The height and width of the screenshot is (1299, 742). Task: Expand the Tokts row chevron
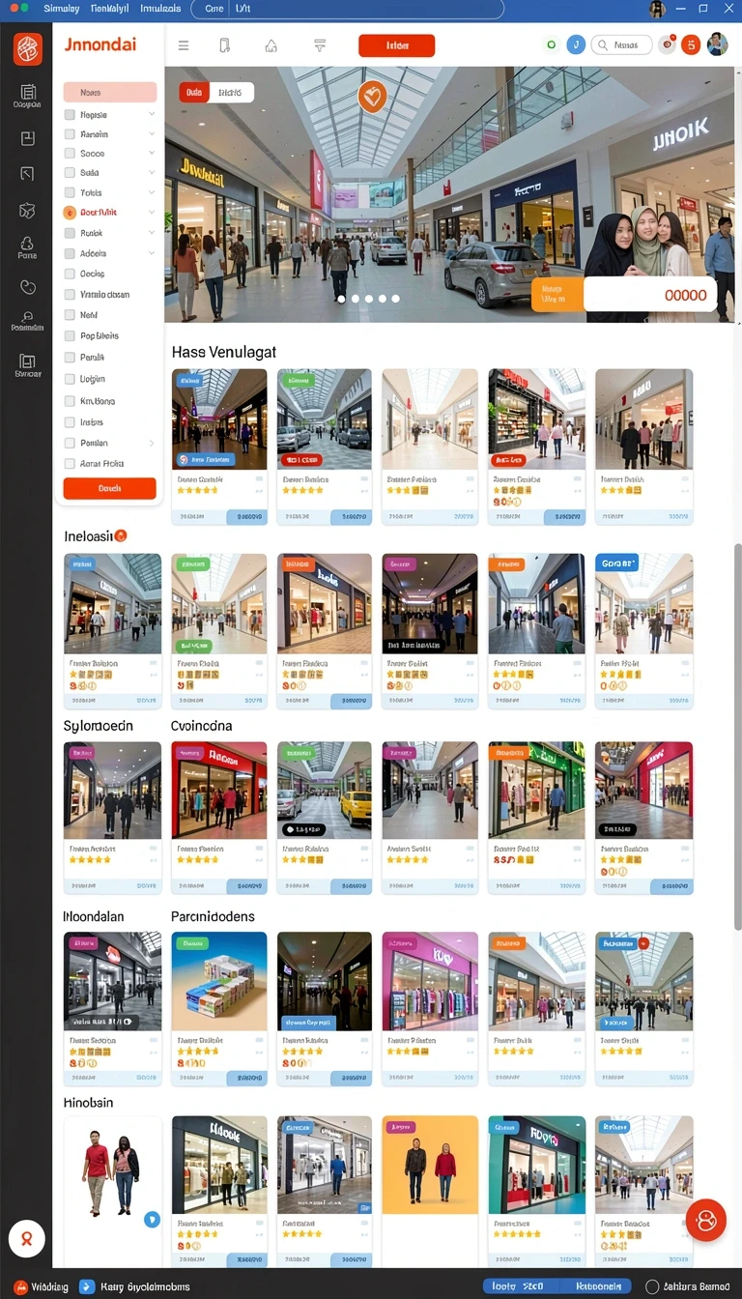tap(152, 192)
